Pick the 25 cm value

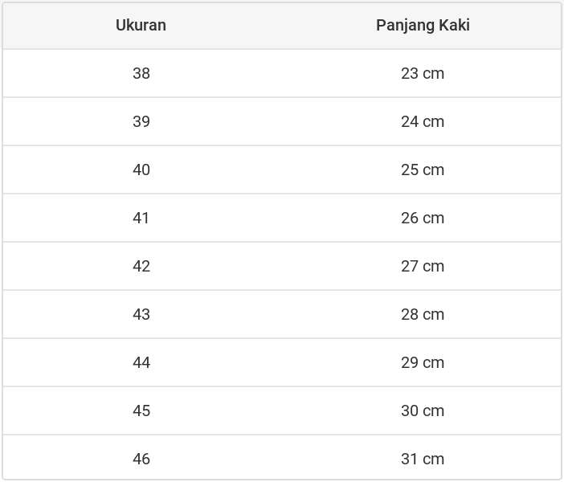tap(423, 170)
